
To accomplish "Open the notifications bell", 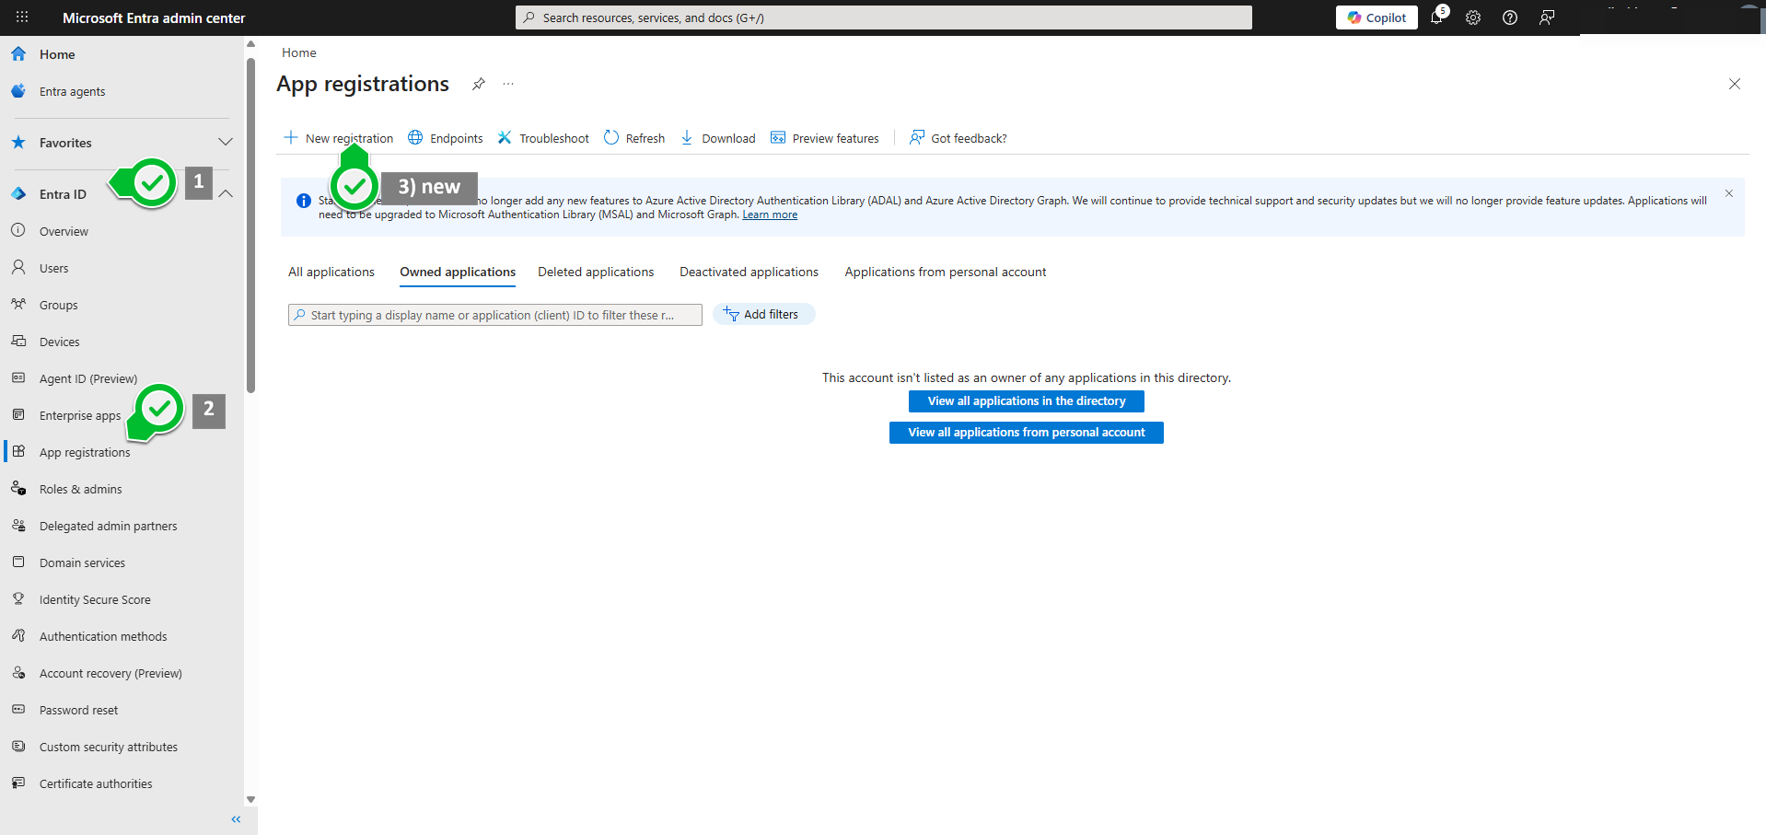I will coord(1437,17).
